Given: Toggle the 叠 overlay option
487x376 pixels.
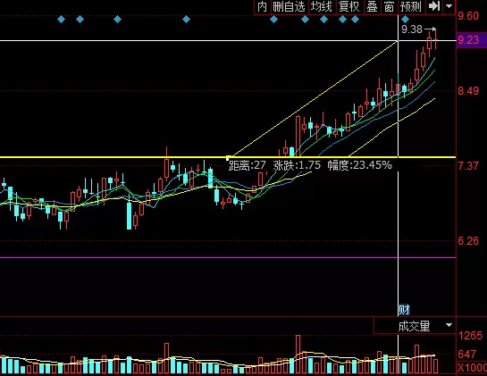Looking at the screenshot, I should (x=372, y=6).
